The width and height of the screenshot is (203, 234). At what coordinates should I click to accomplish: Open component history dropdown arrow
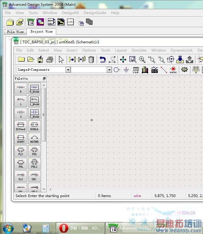point(109,70)
